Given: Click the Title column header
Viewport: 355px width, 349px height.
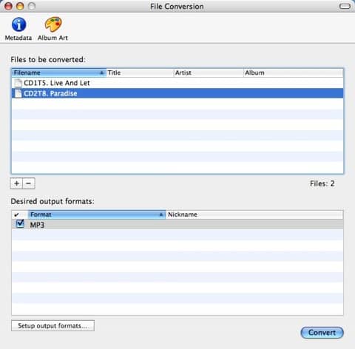Looking at the screenshot, I should pyautogui.click(x=140, y=72).
